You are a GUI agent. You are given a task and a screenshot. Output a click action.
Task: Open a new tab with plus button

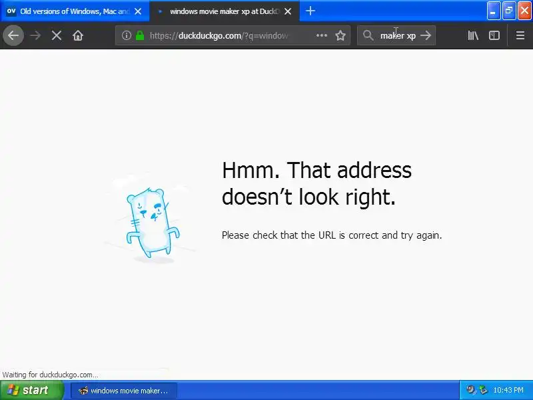click(310, 11)
